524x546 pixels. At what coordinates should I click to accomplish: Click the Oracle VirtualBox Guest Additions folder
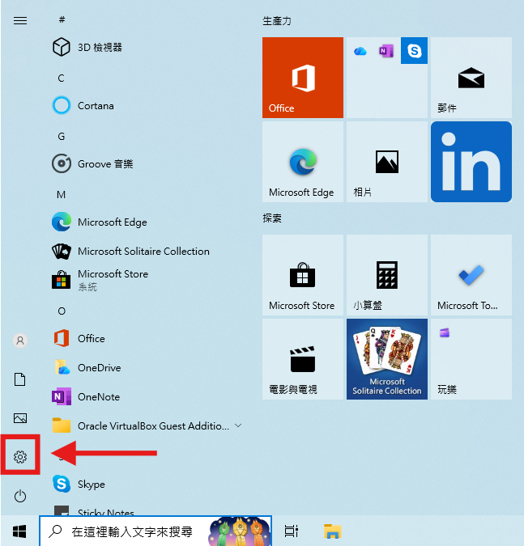pos(141,425)
